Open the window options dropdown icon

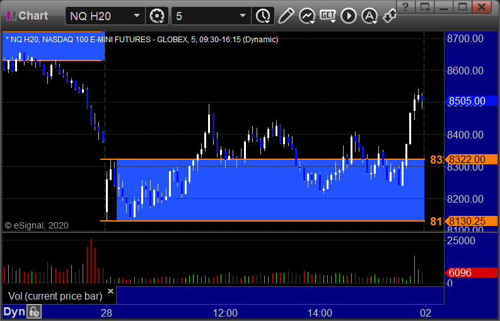[x=424, y=7]
